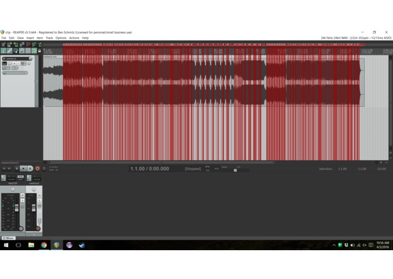Open File Explorer from the Windows taskbar
Viewport: 393px width, 279px height.
31,245
